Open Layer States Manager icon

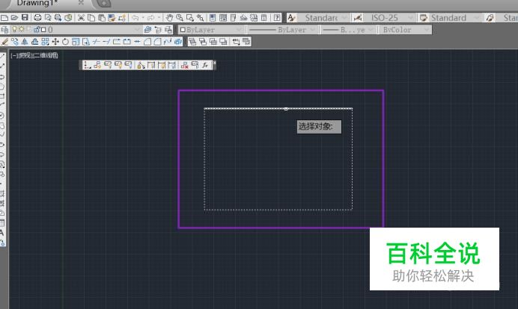(168, 30)
